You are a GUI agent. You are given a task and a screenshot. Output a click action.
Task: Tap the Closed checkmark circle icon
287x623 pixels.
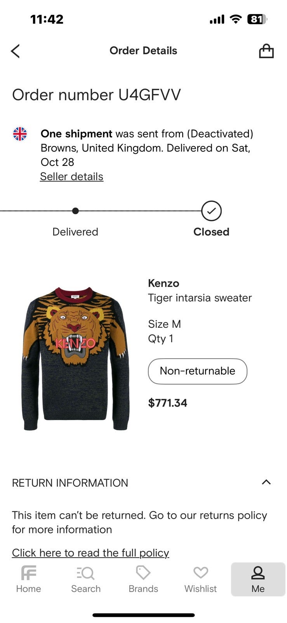(x=211, y=211)
